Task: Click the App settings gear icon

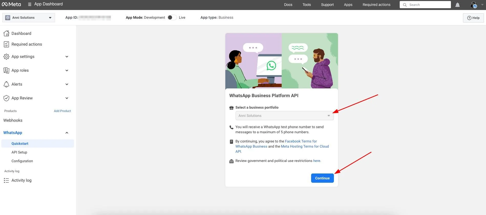Action: point(6,57)
